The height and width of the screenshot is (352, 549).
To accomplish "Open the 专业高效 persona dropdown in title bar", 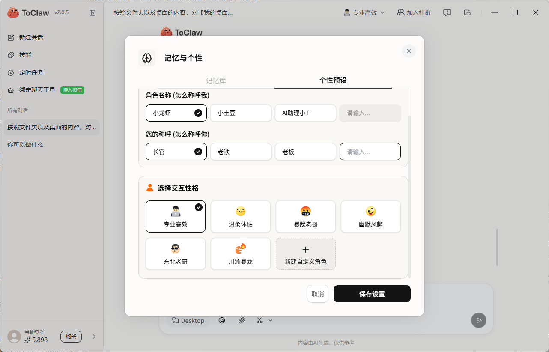I will 364,12.
